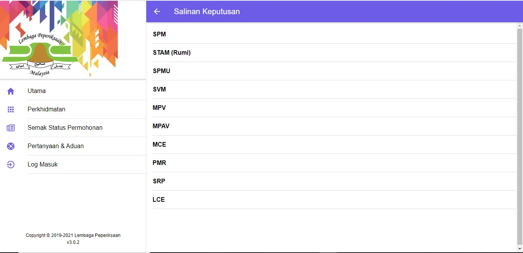Open the Utama menu item
The width and height of the screenshot is (523, 253).
73,91
